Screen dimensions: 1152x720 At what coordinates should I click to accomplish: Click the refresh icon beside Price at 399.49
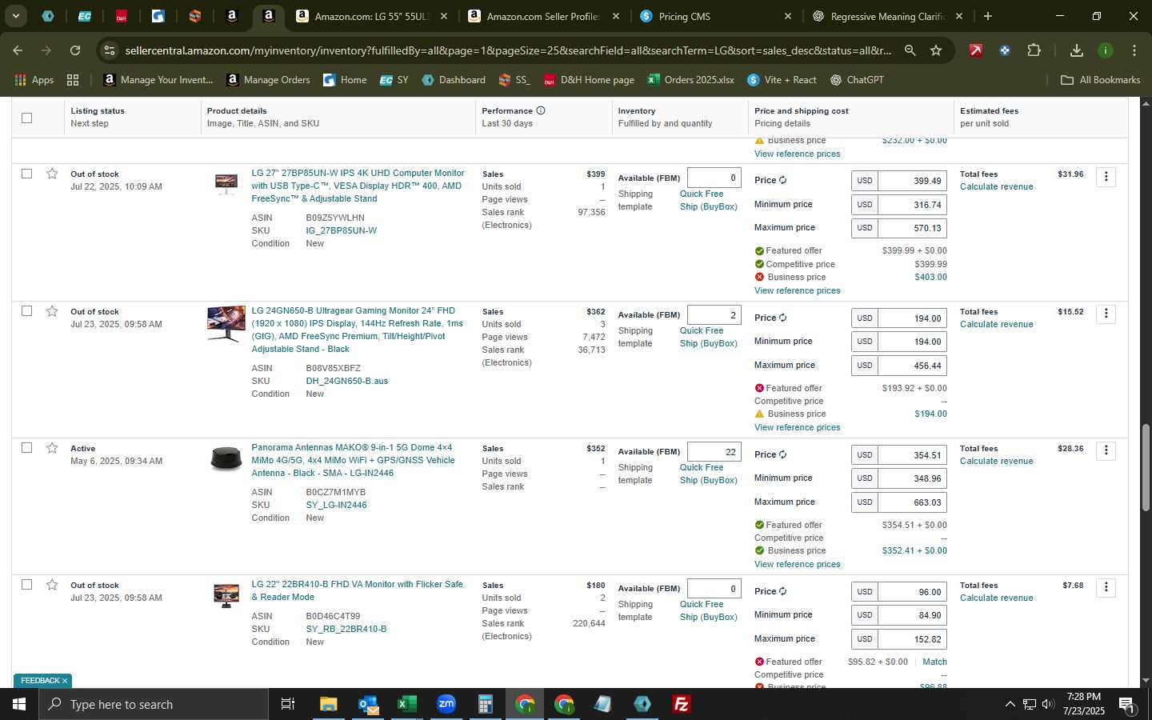click(x=782, y=181)
